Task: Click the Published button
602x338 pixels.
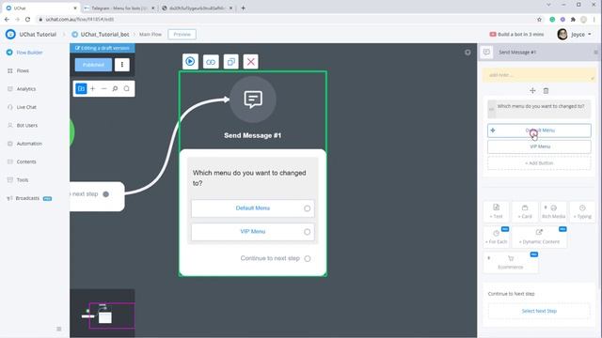Action: (x=93, y=65)
